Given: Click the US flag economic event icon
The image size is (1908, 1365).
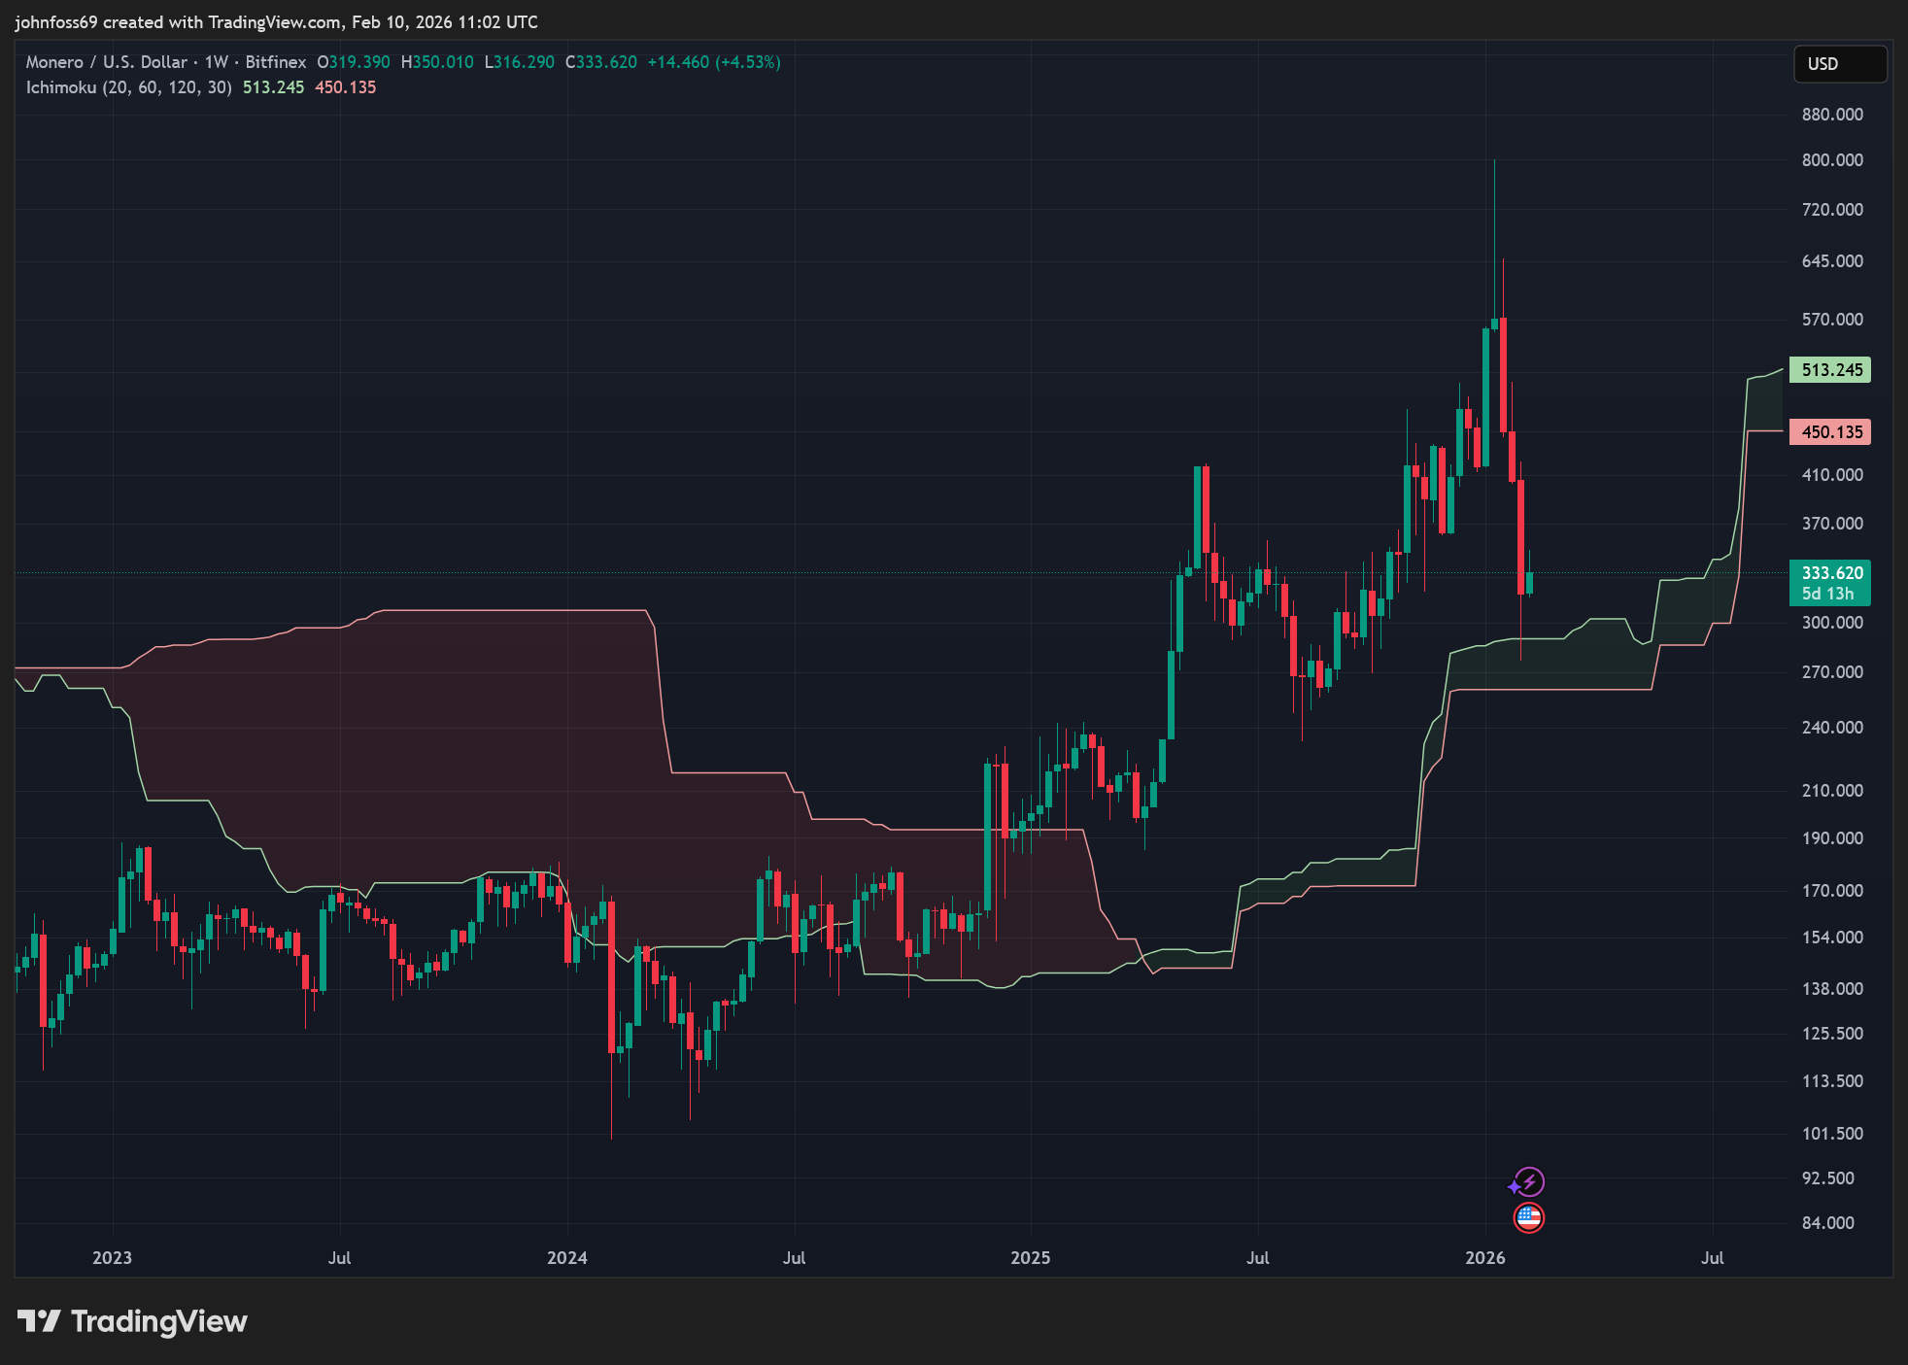Looking at the screenshot, I should point(1529,1217).
